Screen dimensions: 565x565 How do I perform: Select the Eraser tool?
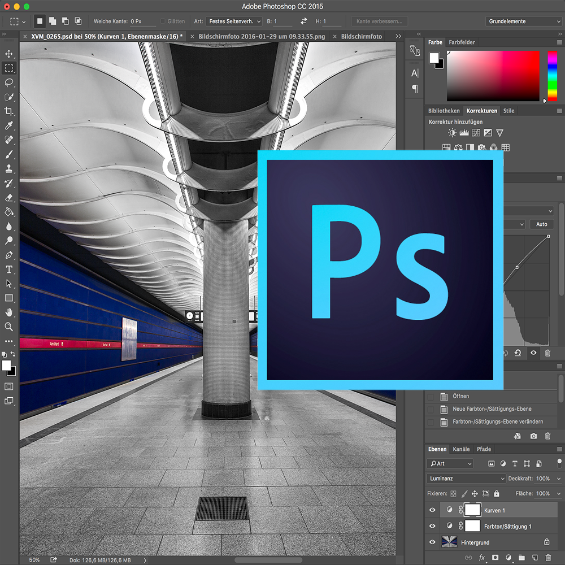coord(8,197)
